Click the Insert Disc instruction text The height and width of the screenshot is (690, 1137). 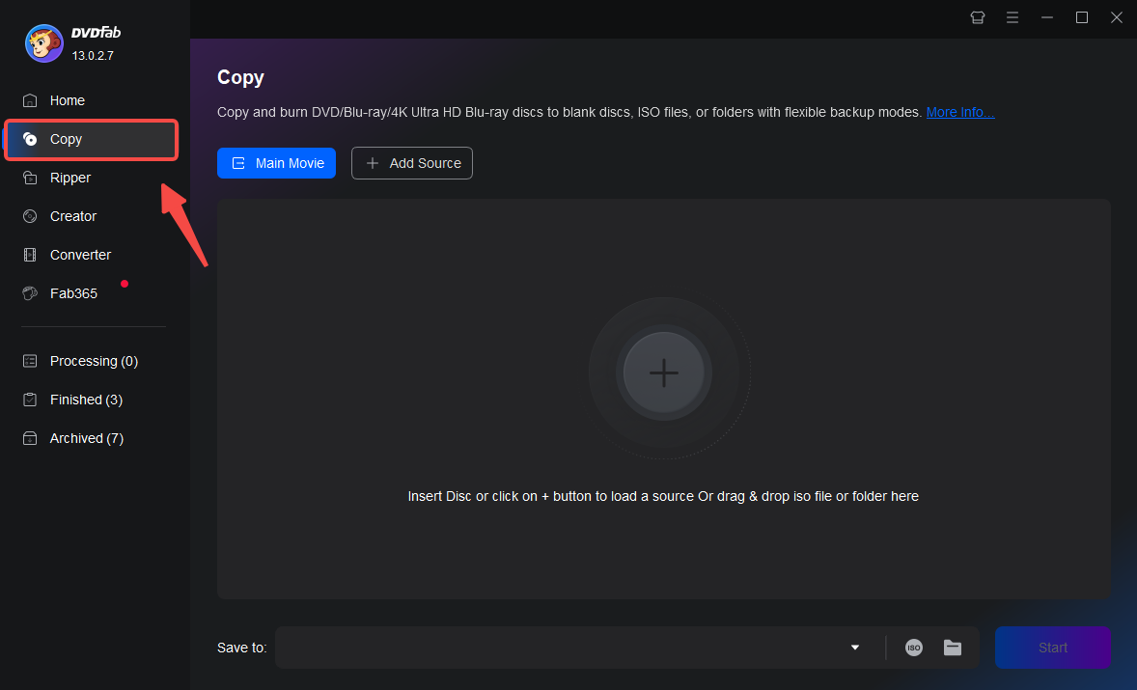click(x=663, y=496)
